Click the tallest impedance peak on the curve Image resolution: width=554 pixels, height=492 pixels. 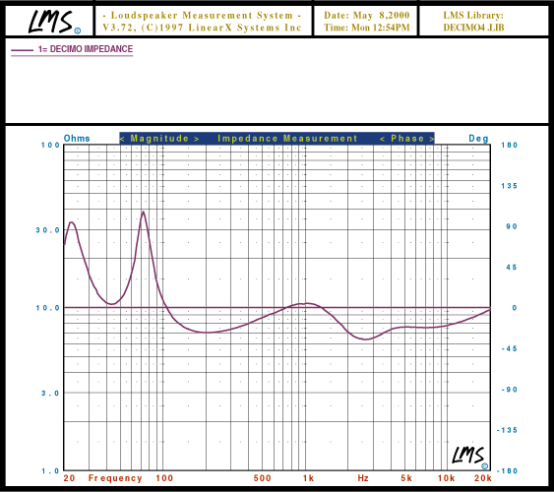(143, 212)
